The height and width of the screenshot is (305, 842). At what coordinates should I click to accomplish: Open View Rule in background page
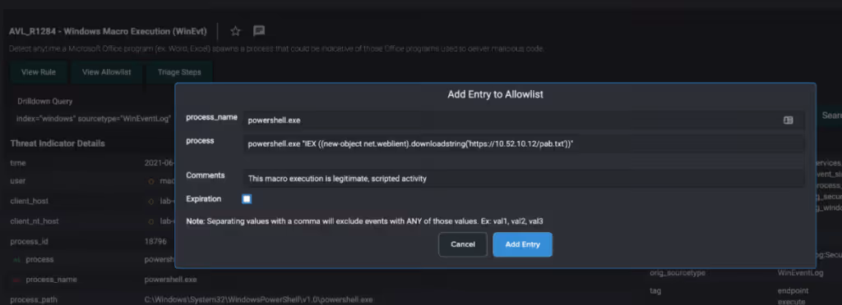38,72
